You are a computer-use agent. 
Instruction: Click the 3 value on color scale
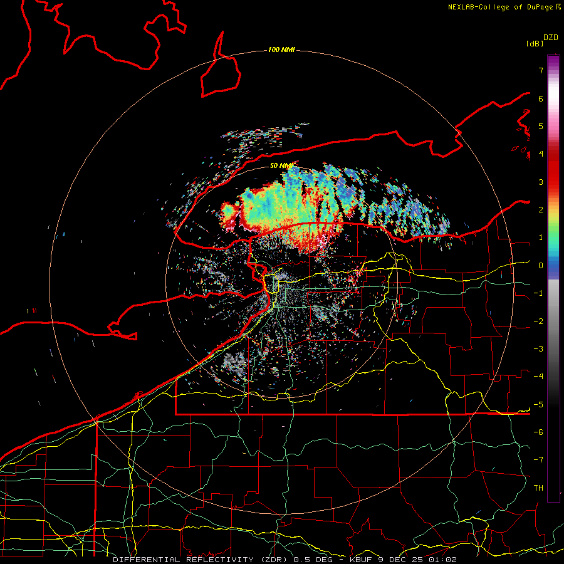tap(541, 182)
